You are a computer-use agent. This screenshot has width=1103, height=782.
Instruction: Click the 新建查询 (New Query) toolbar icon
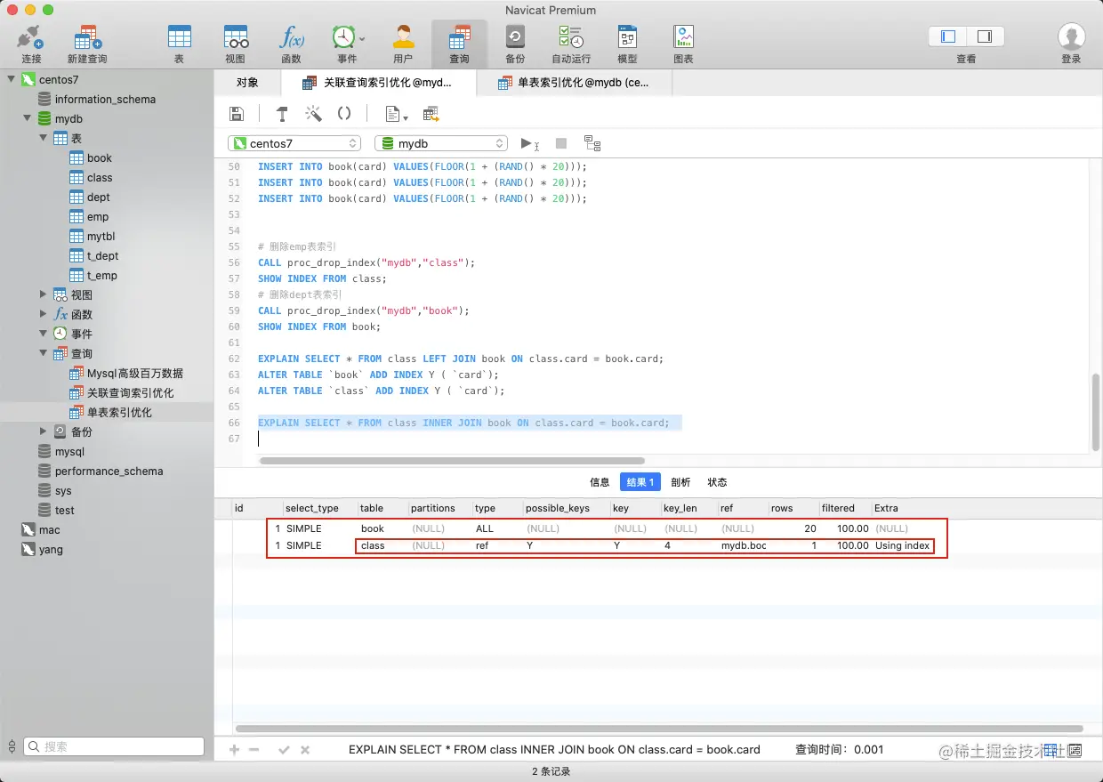tap(87, 37)
